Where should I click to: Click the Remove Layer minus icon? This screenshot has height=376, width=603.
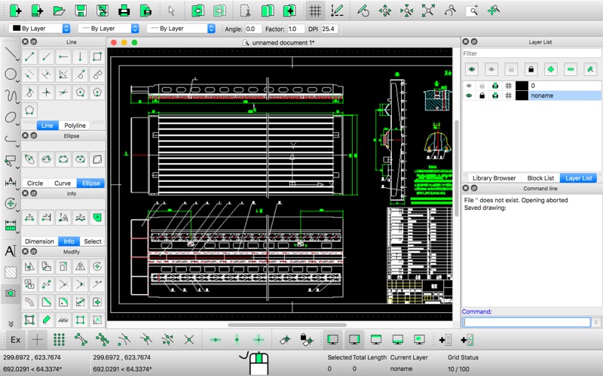tap(571, 69)
